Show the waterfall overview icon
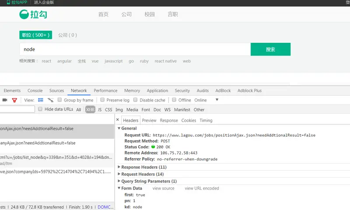This screenshot has width=350, height=210. (51, 100)
